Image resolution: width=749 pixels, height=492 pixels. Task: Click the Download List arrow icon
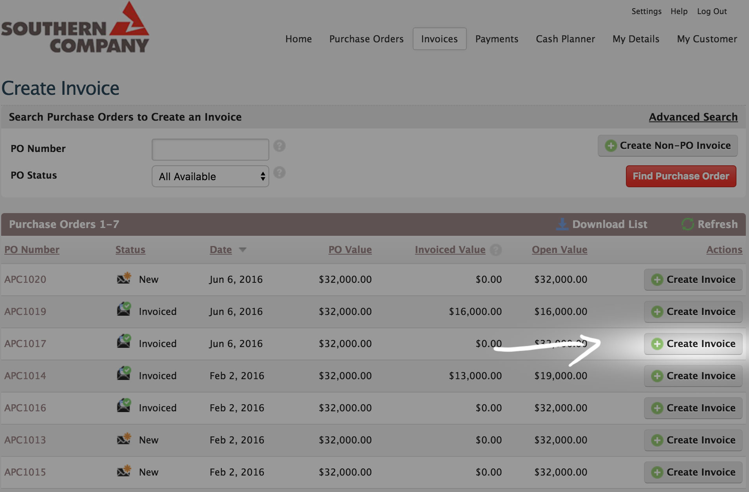click(x=562, y=224)
